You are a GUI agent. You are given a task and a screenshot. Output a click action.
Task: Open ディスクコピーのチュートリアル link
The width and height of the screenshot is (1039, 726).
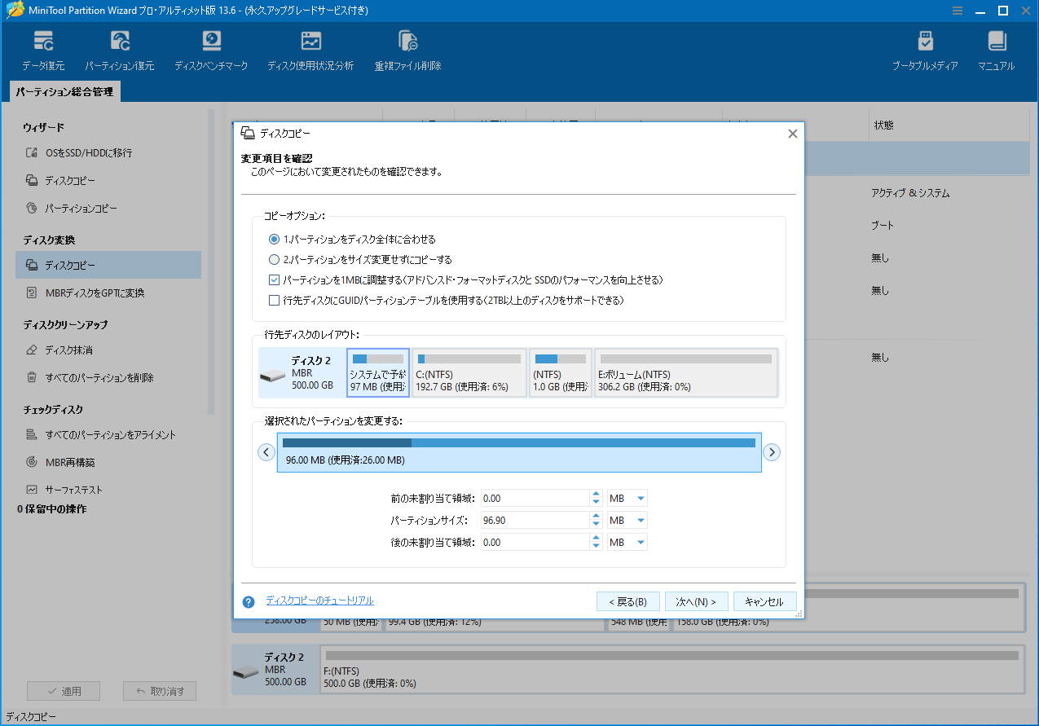[x=319, y=601]
